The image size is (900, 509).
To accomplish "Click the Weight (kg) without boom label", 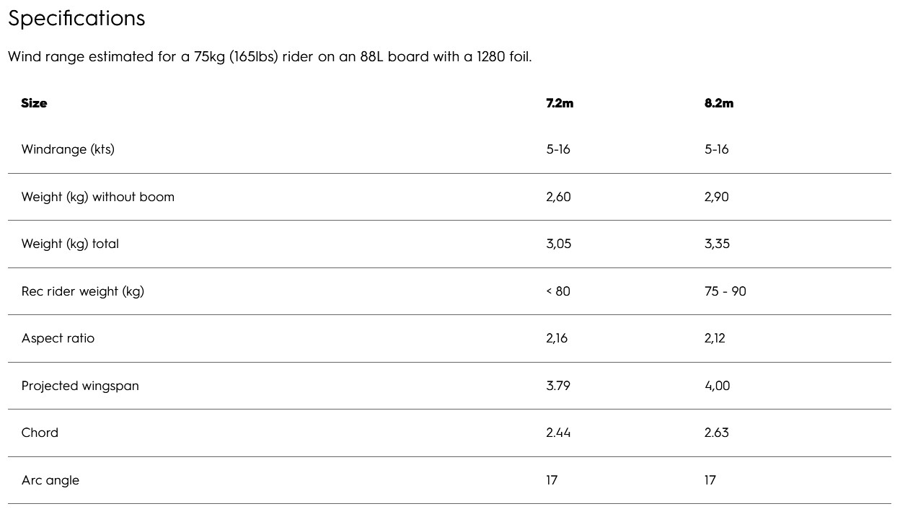I will click(98, 197).
